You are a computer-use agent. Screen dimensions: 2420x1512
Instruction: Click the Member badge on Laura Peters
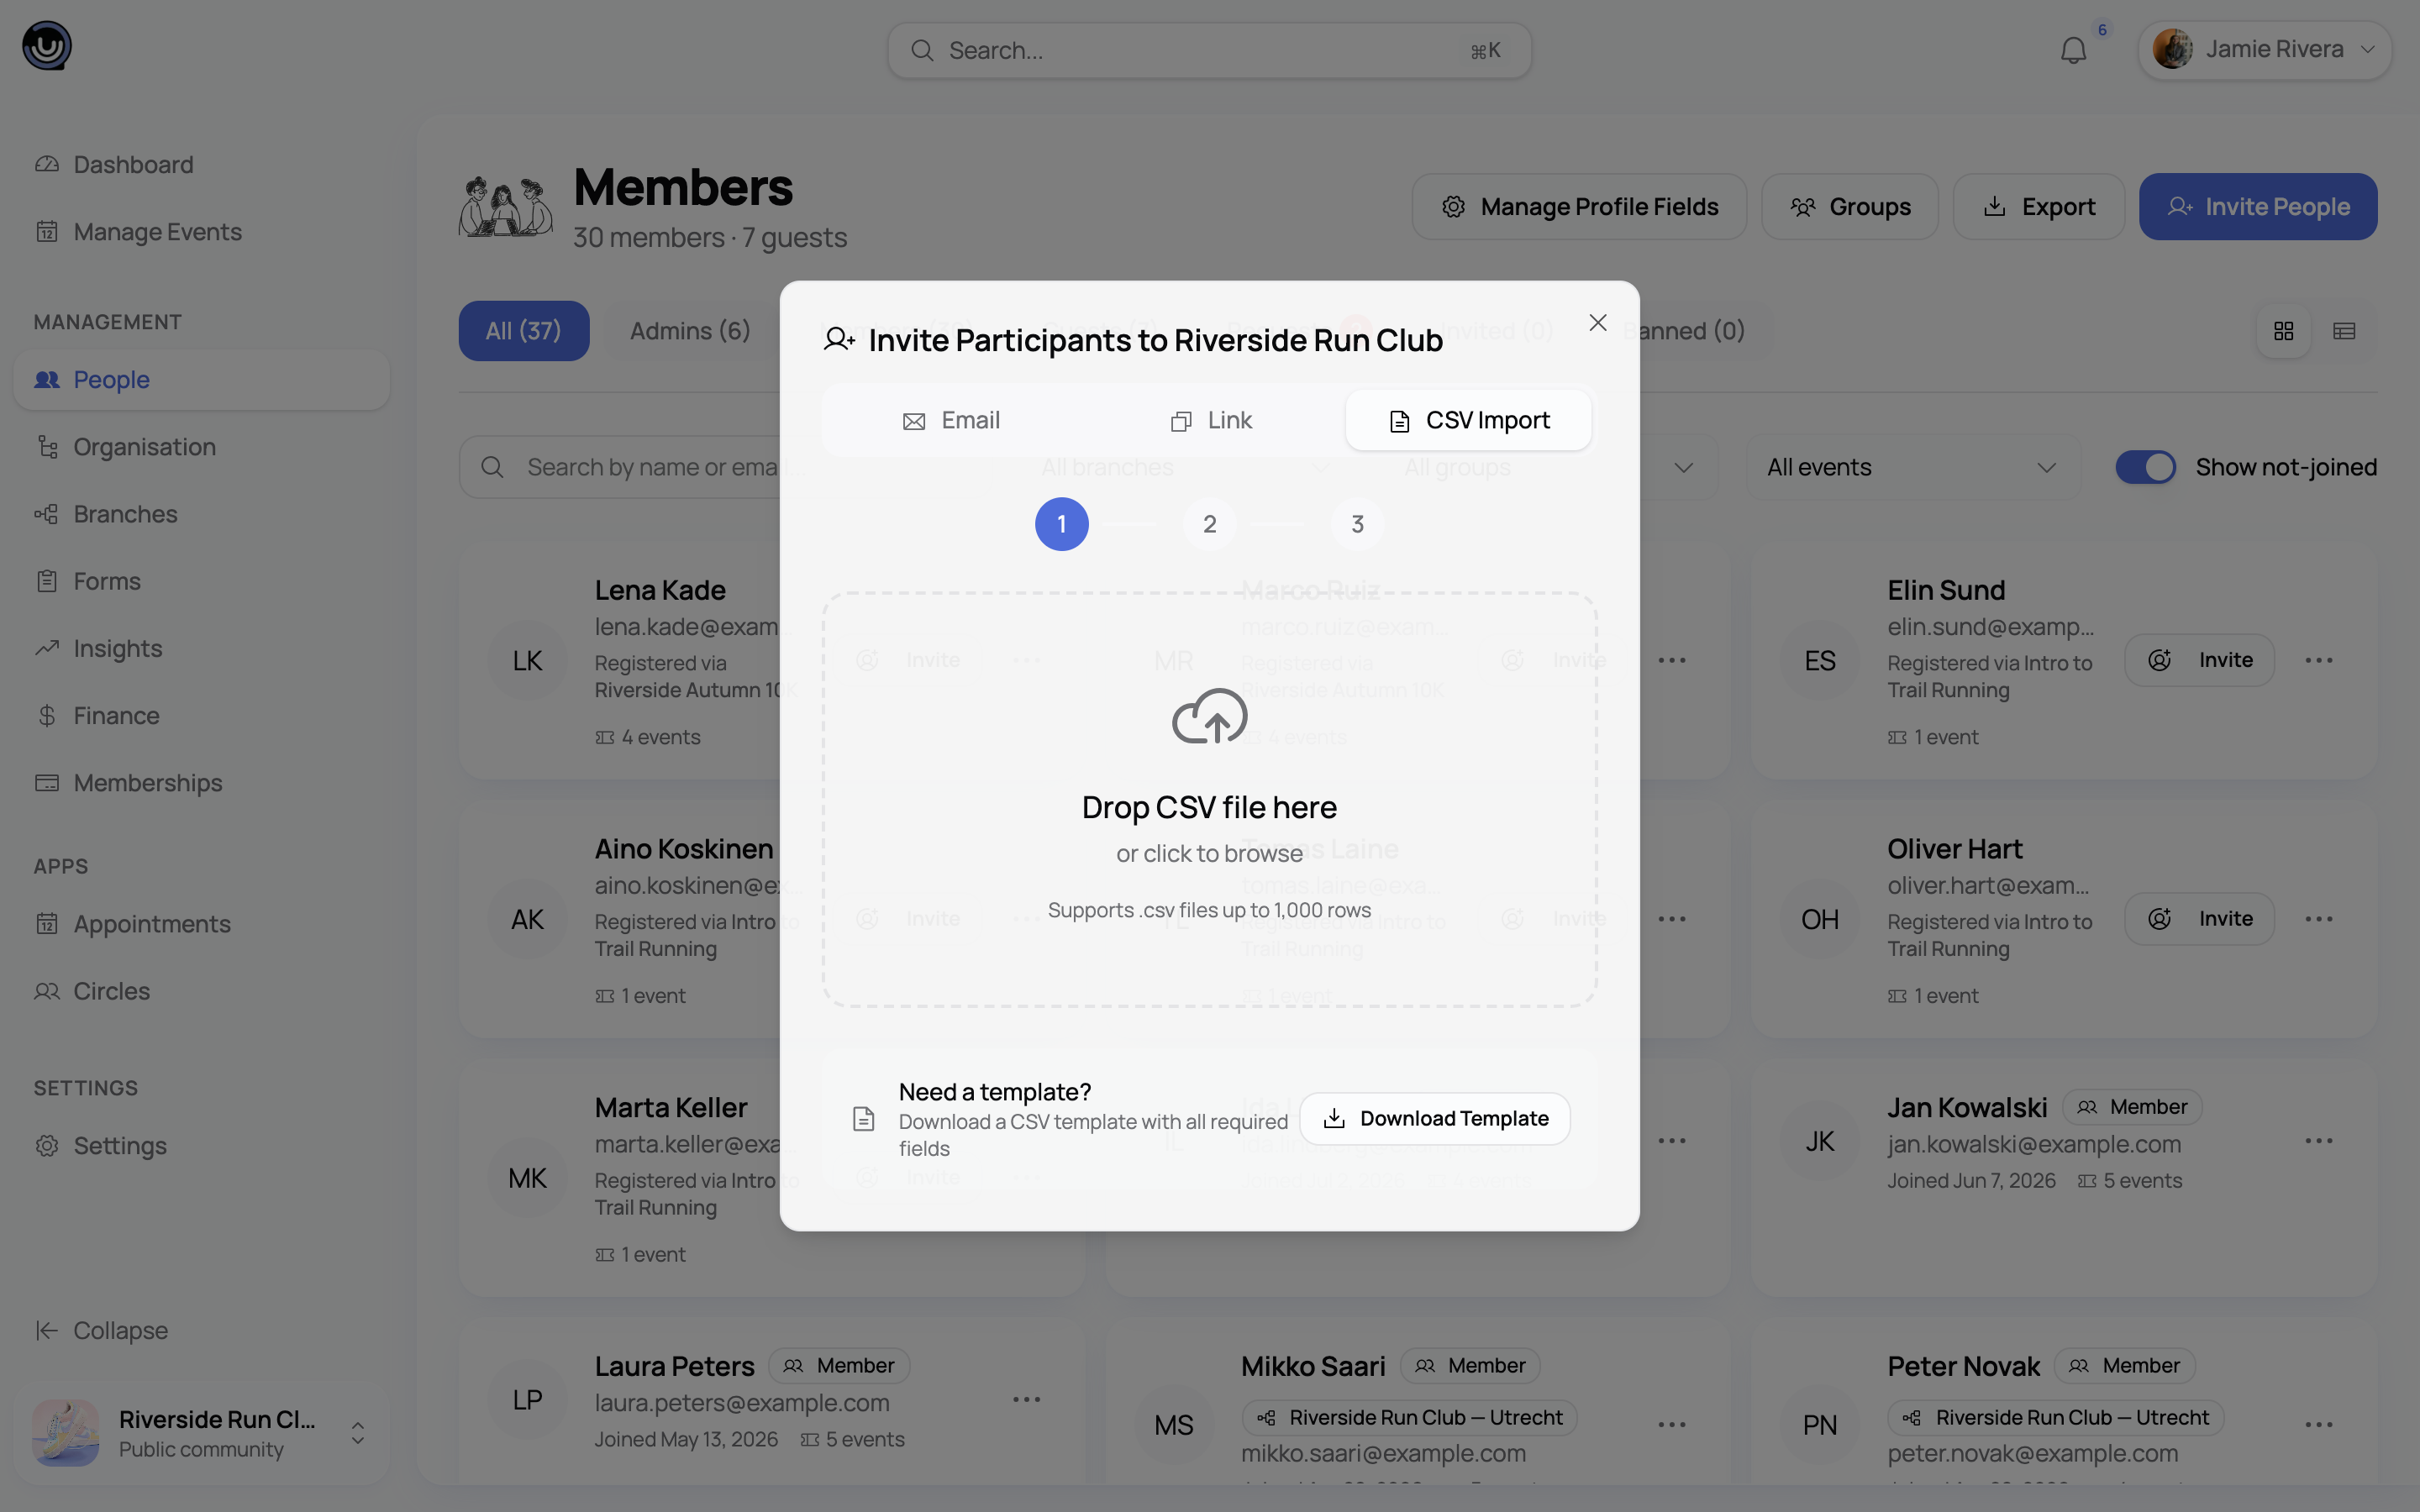pos(839,1366)
